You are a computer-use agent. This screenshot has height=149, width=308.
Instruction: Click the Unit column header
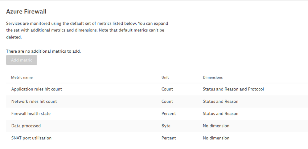[165, 77]
